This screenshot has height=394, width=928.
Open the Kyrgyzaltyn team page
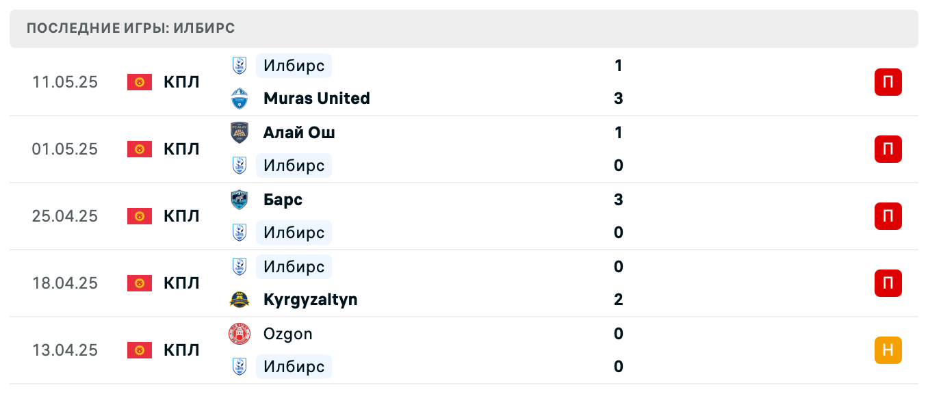pyautogui.click(x=310, y=300)
